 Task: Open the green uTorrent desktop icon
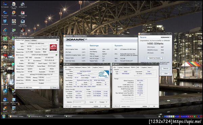click(5, 39)
